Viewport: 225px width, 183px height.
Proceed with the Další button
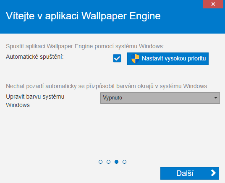click(x=190, y=173)
